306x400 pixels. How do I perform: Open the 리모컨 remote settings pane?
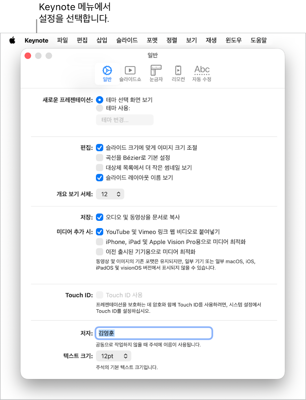pyautogui.click(x=178, y=74)
